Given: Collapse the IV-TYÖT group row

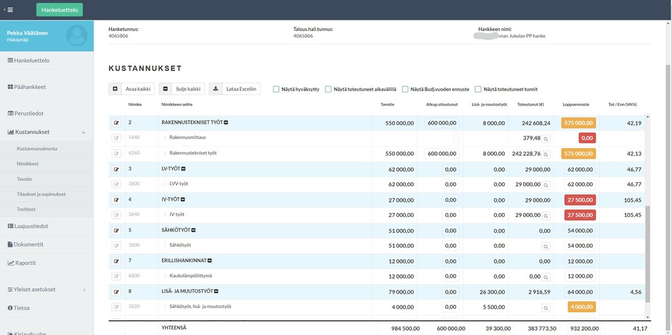Looking at the screenshot, I should 183,199.
